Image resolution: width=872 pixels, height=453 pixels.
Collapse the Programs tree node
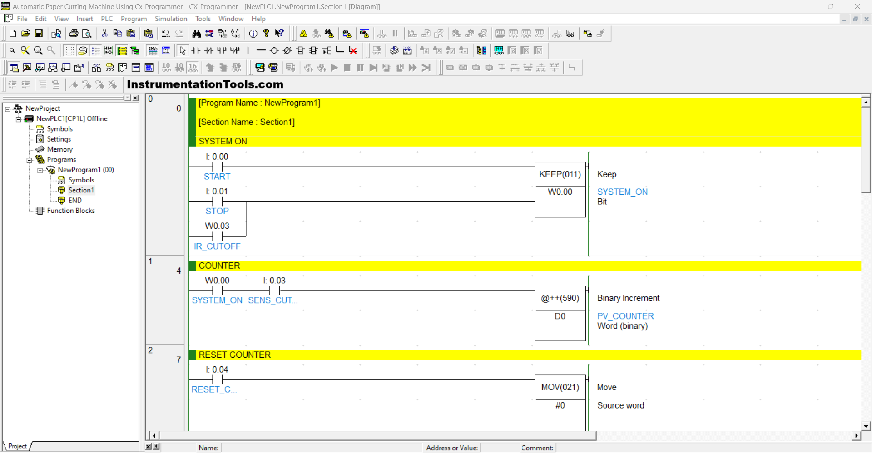29,160
